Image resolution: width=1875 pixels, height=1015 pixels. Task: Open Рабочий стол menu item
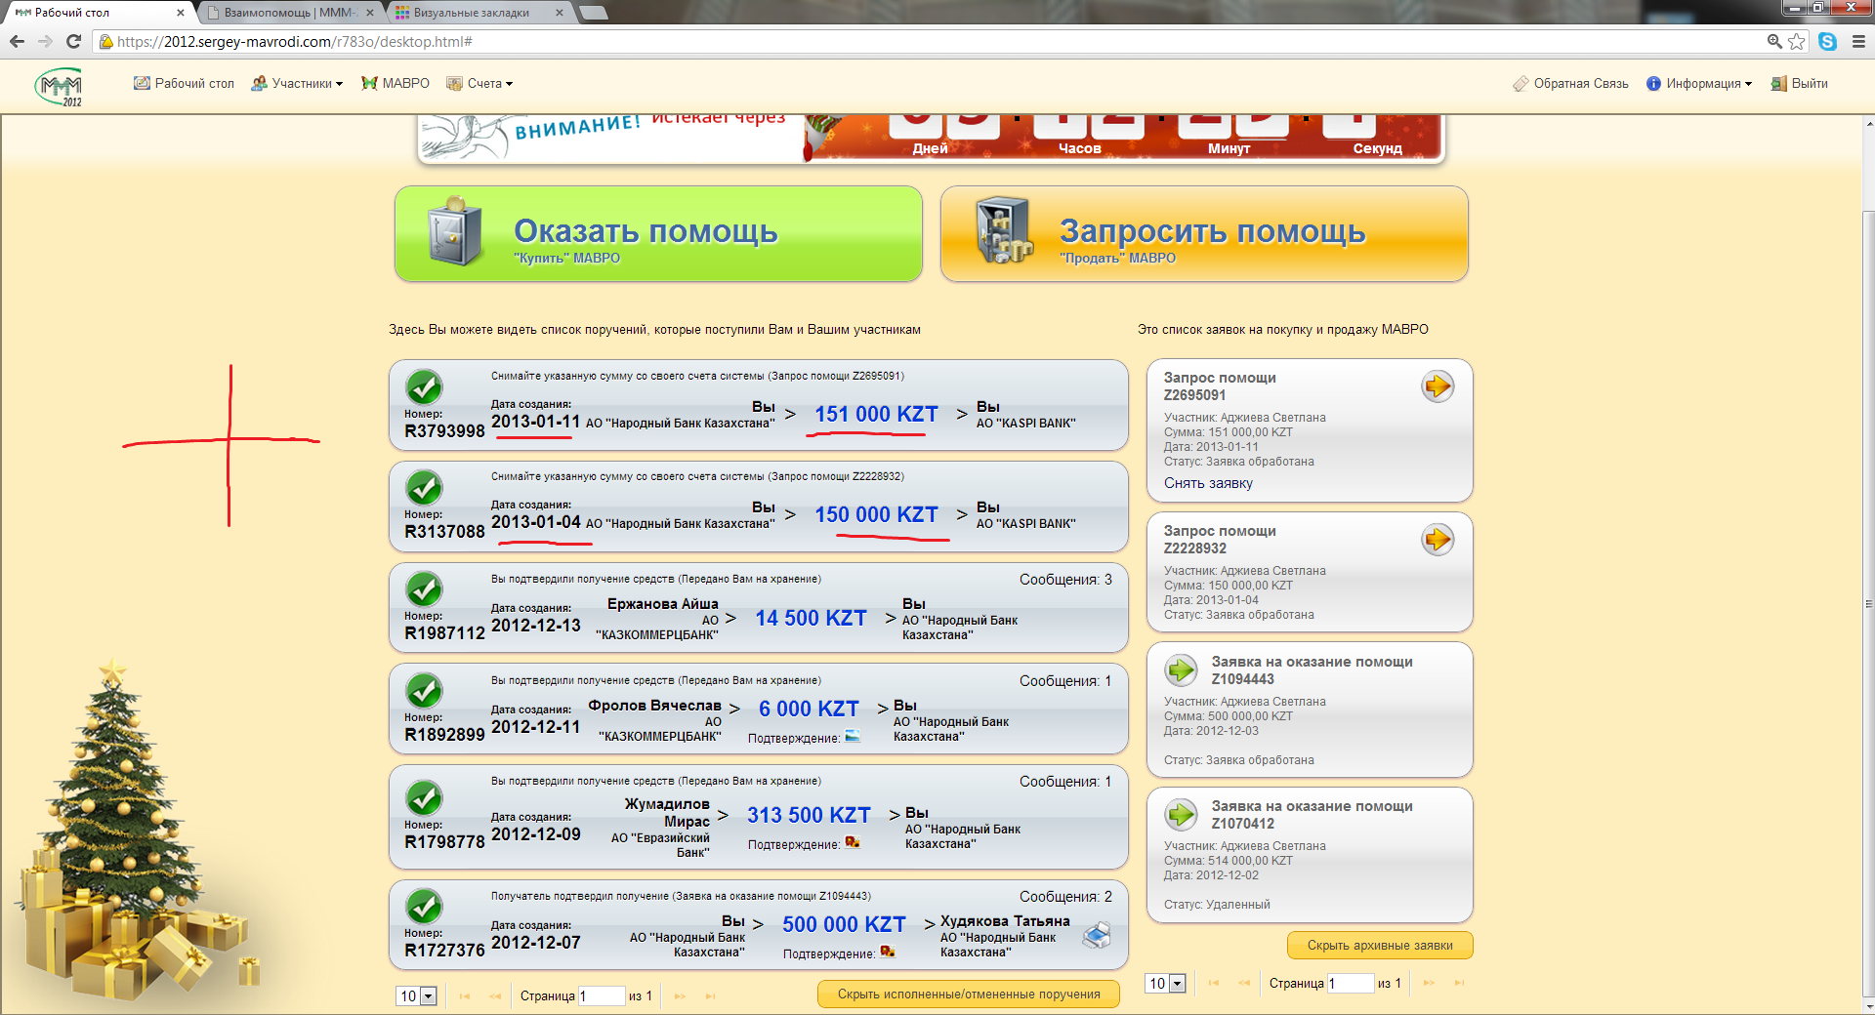tap(184, 84)
